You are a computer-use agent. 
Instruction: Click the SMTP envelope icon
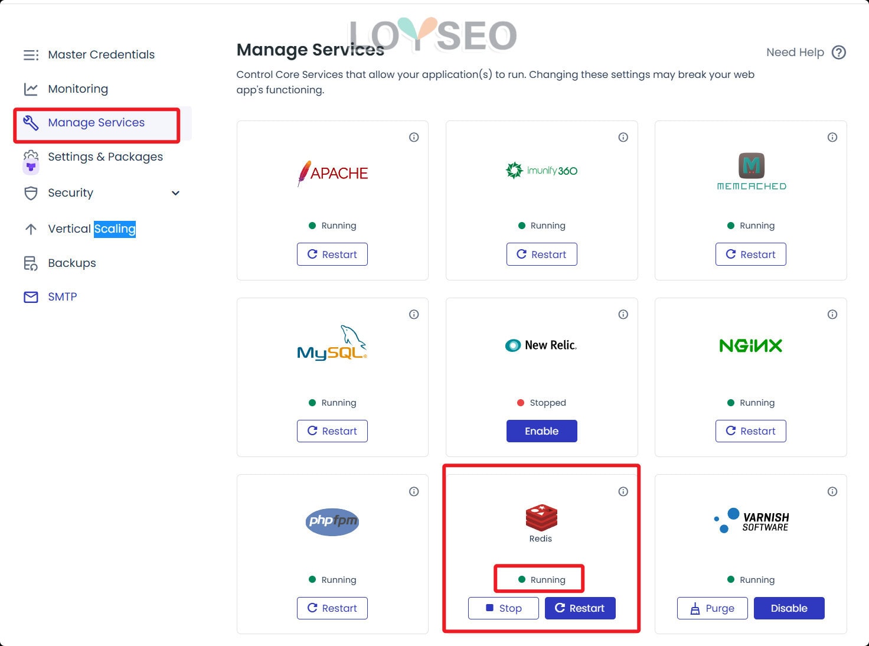point(30,296)
